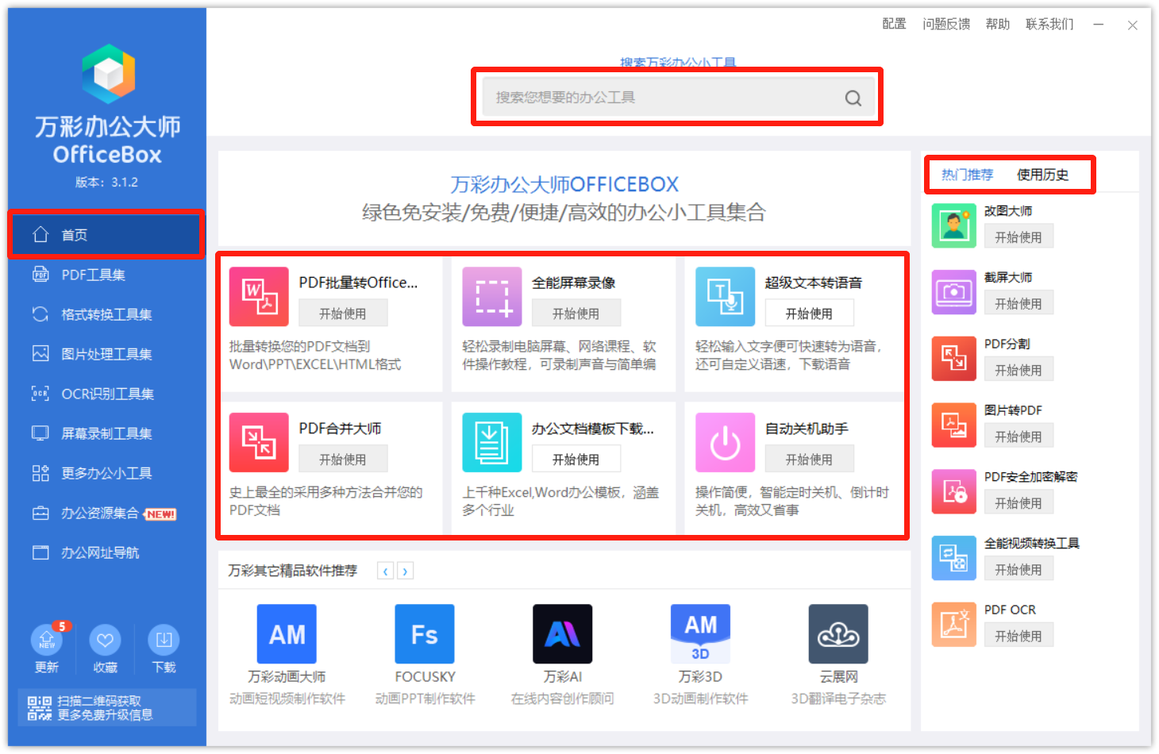
Task: Click the QR code scan icon
Action: pos(40,708)
